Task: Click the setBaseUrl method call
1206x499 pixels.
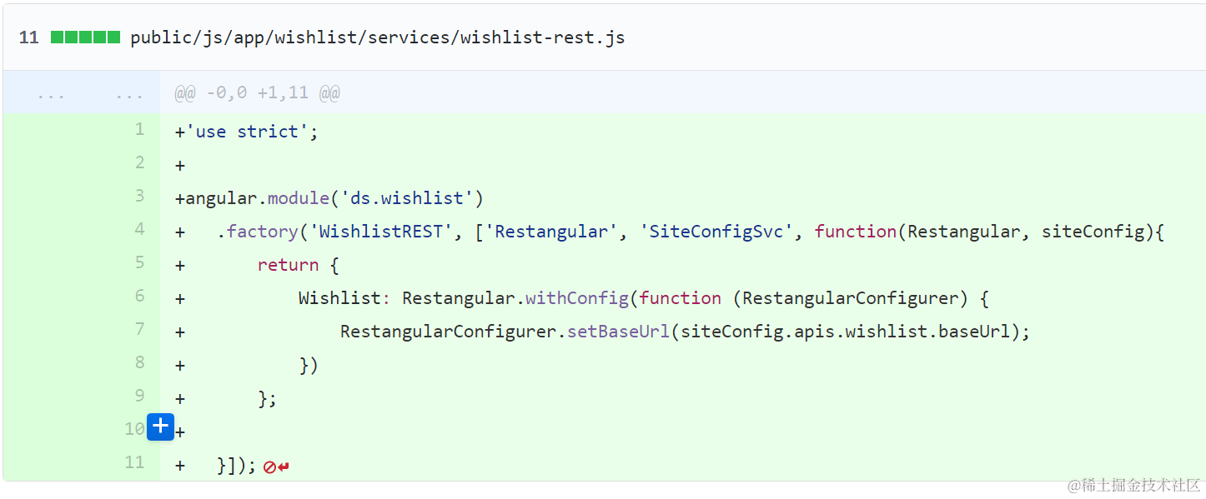Action: [619, 332]
